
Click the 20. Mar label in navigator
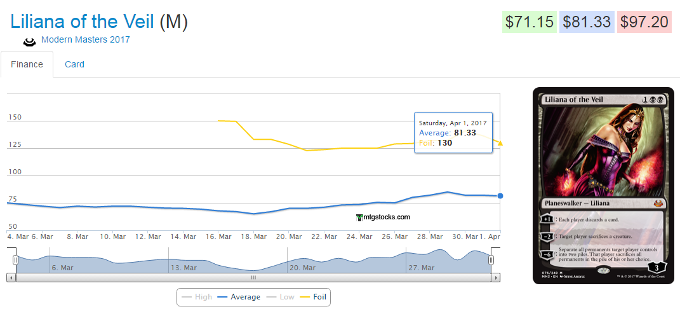point(302,268)
